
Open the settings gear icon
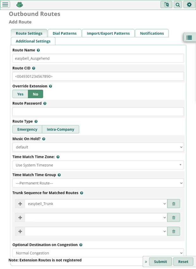click(189, 4)
